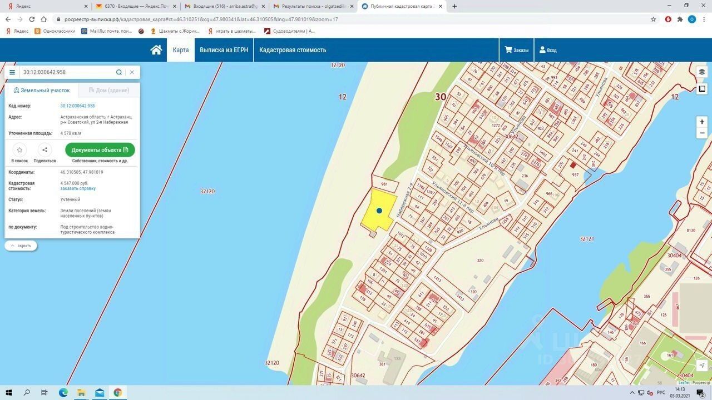Click the blue marker dot on the parcel
This screenshot has width=712, height=400.
pos(379,211)
